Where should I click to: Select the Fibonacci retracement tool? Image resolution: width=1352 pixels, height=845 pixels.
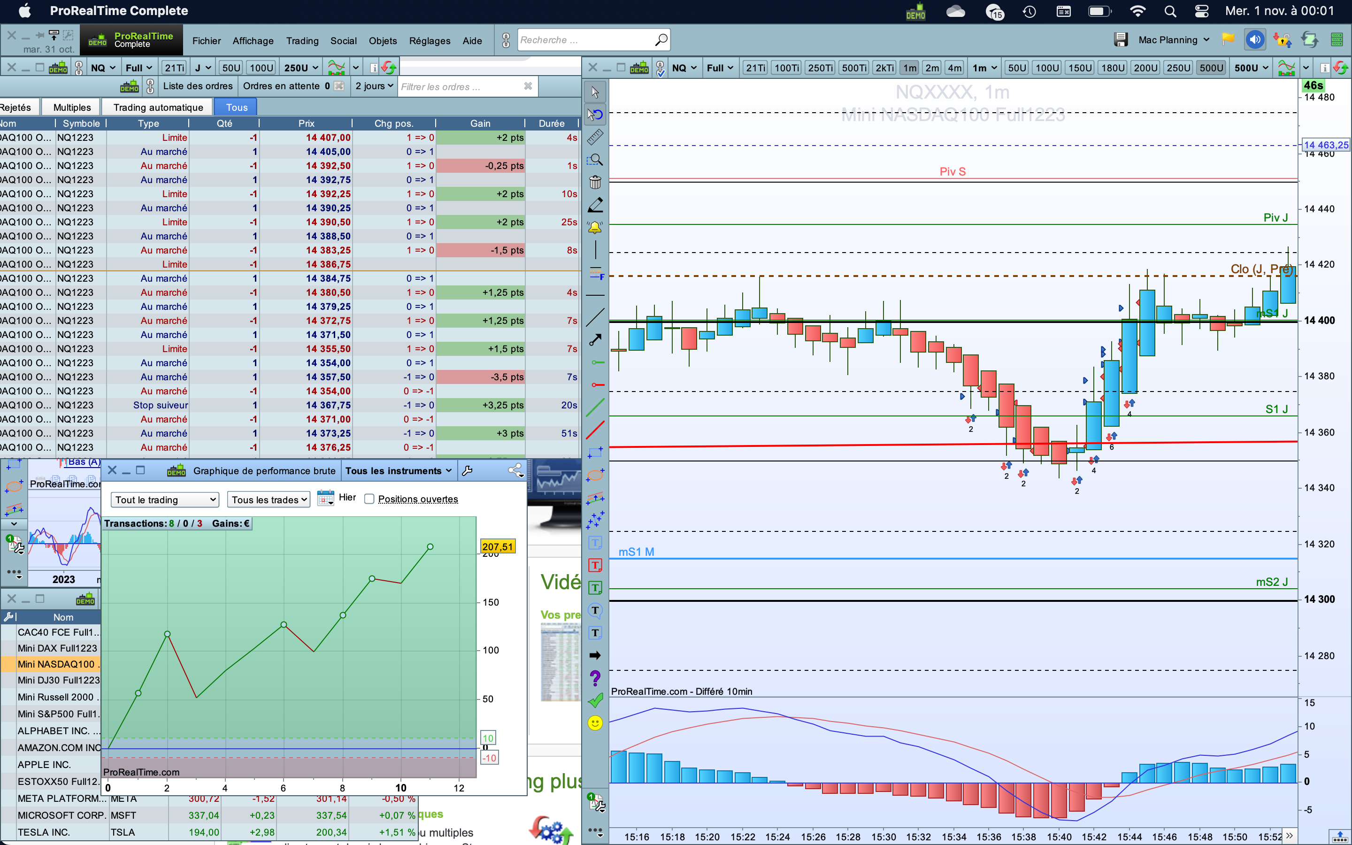[x=595, y=274]
